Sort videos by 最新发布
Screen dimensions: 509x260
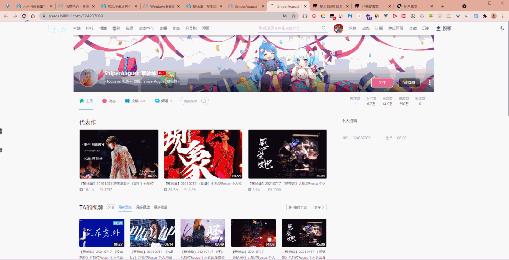point(125,207)
